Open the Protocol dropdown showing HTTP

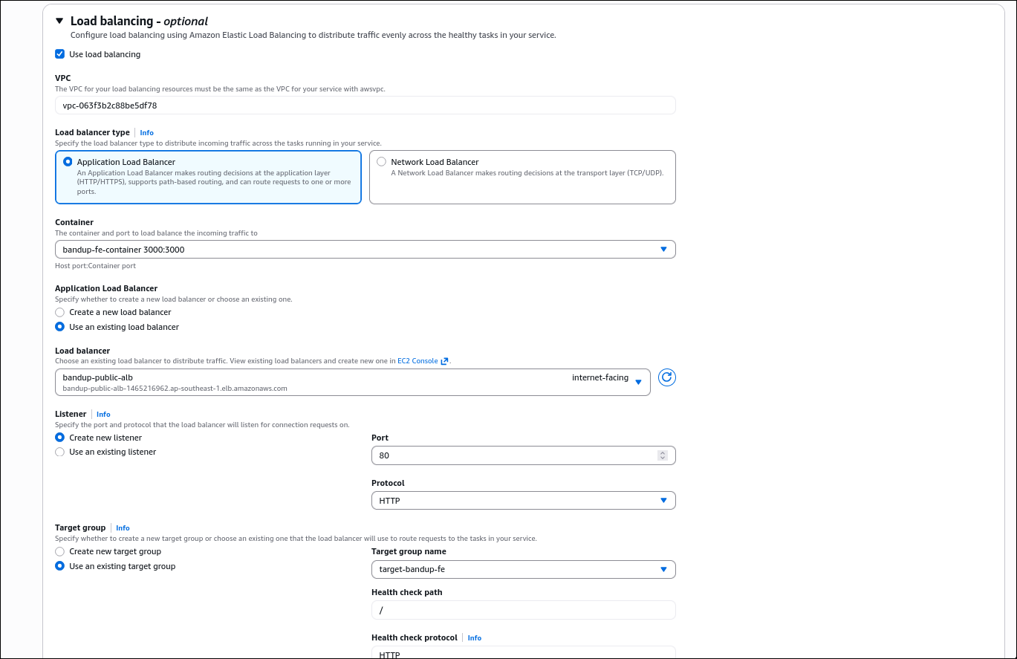click(663, 500)
